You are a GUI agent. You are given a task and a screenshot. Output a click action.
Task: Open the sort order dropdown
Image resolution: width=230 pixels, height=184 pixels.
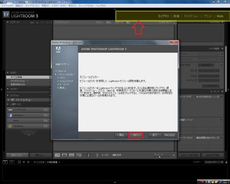pos(118,155)
